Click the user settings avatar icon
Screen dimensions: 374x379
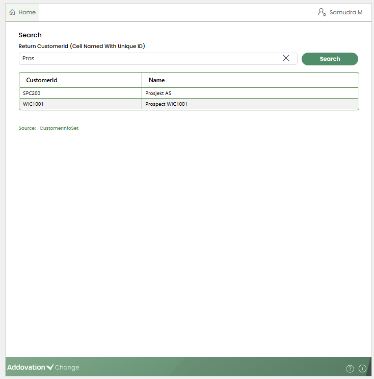(x=322, y=12)
